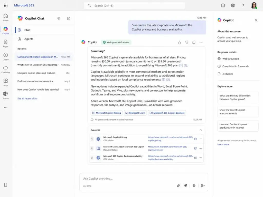Show more apps ellipsis in rail

coord(6,108)
